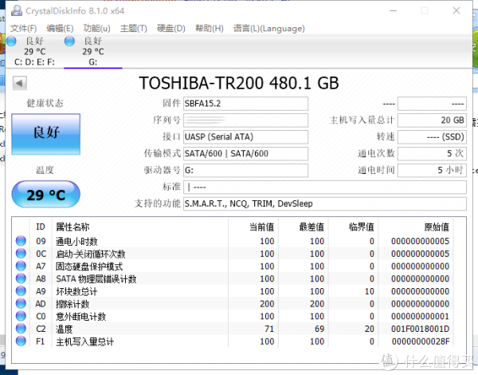Click the ID column header
The height and width of the screenshot is (375, 478).
pyautogui.click(x=41, y=227)
